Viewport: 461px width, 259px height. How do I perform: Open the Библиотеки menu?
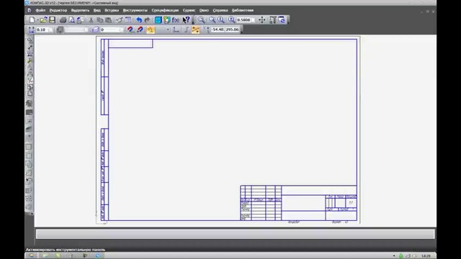click(x=243, y=10)
